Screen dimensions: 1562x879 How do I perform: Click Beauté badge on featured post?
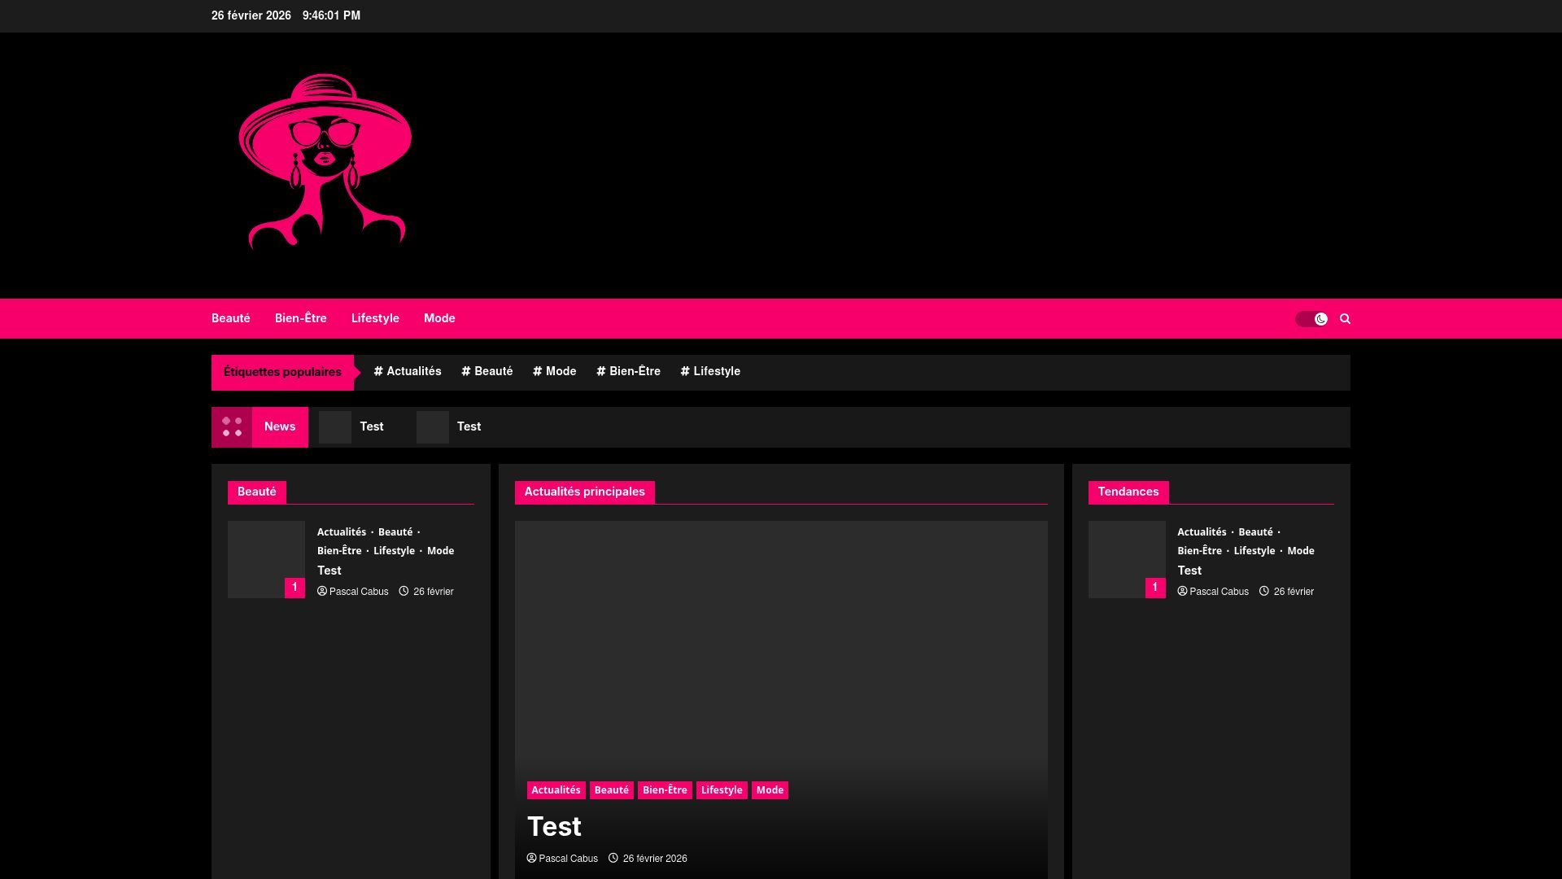[612, 790]
